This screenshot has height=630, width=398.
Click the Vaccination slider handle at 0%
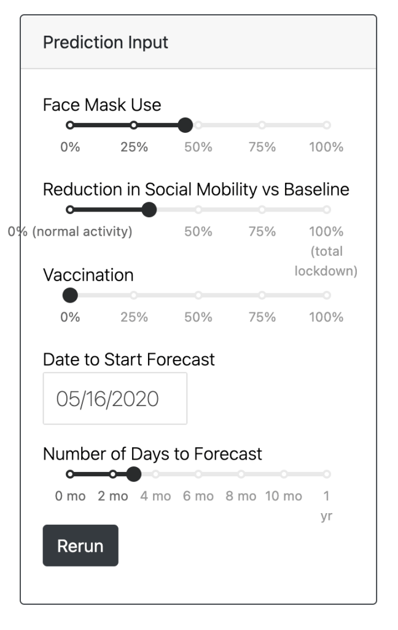click(x=70, y=295)
